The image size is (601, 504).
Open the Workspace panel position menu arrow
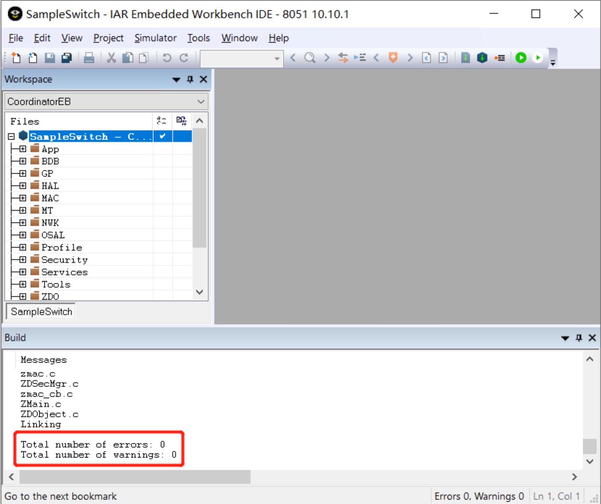(x=176, y=80)
